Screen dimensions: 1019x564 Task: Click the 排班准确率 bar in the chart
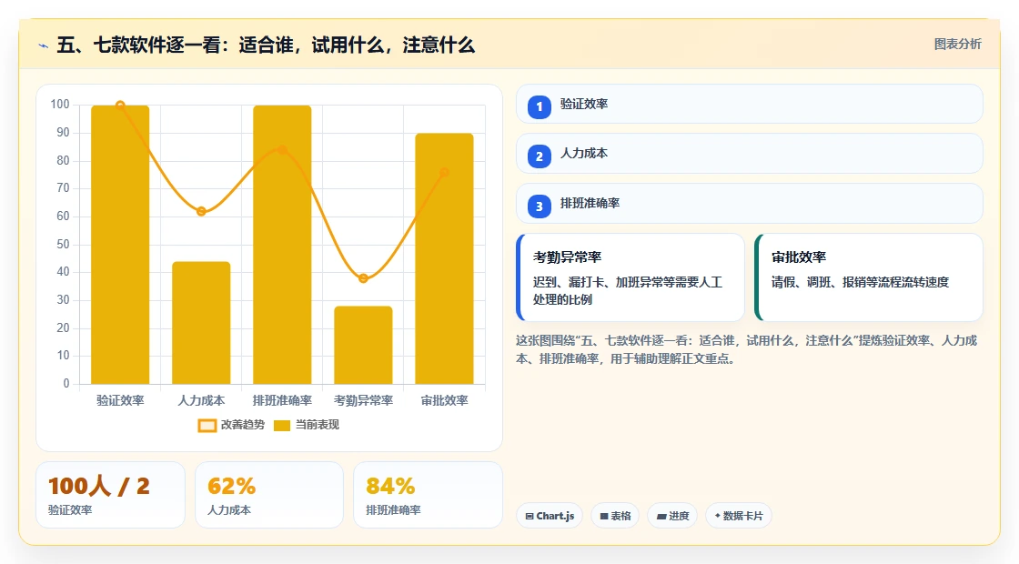coord(282,245)
